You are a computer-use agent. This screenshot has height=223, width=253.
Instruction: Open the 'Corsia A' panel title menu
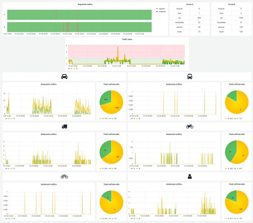coord(189,4)
